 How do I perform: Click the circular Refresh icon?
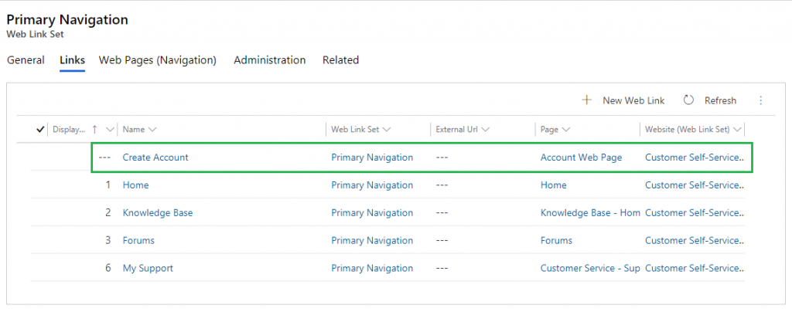(x=688, y=100)
